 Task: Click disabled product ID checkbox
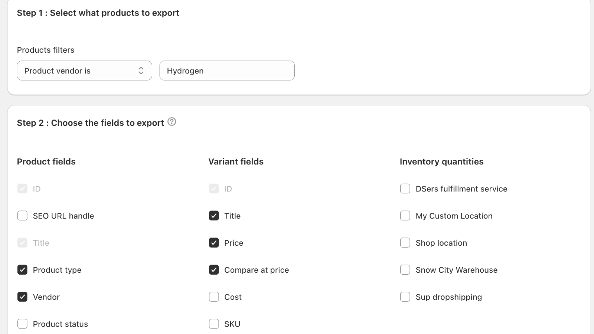click(x=22, y=189)
